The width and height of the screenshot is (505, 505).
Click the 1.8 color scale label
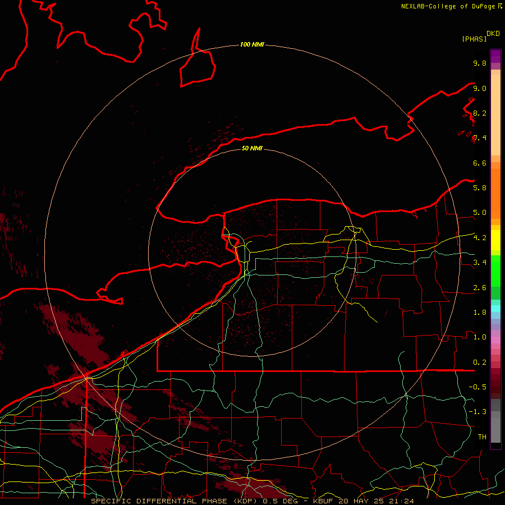(480, 312)
